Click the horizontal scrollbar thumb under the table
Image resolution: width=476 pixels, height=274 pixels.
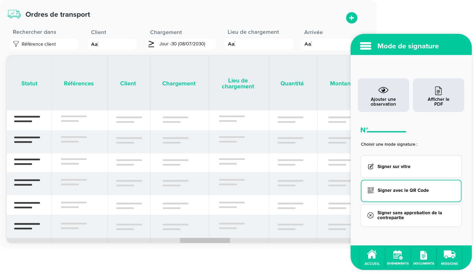point(205,240)
